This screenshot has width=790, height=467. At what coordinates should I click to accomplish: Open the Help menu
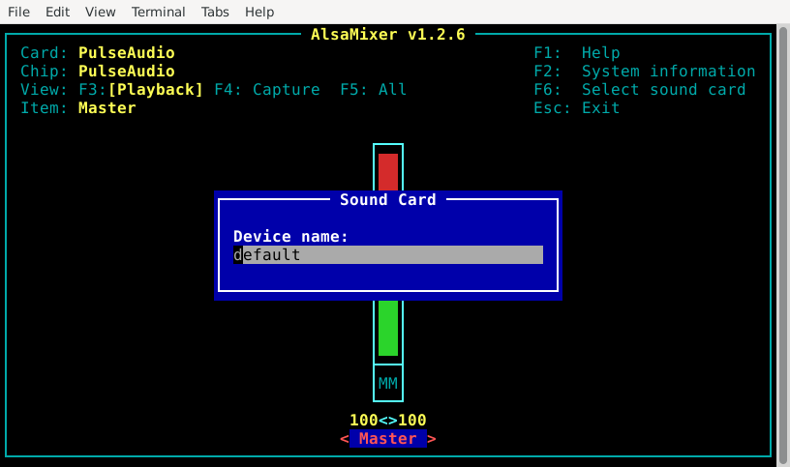[x=259, y=12]
